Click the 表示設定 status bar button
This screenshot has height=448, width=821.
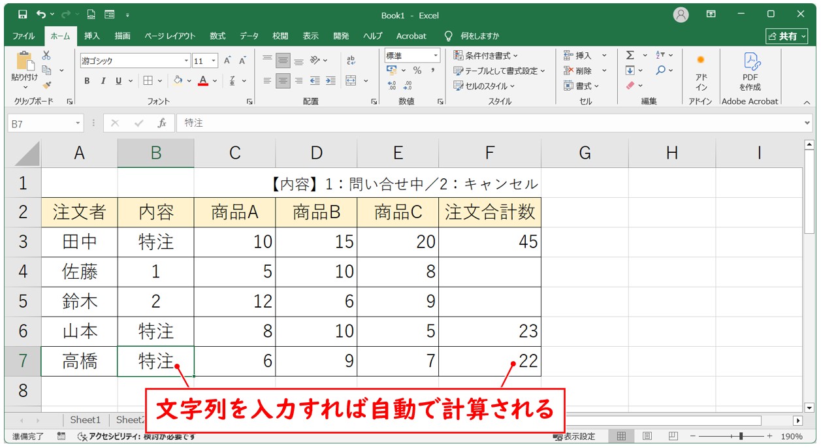(574, 436)
